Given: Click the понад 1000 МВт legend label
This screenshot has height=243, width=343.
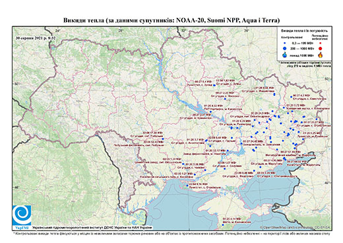Looking at the screenshot, I should click(302, 55).
